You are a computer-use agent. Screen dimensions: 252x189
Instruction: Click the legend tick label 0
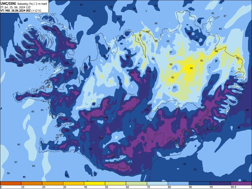(1, 187)
